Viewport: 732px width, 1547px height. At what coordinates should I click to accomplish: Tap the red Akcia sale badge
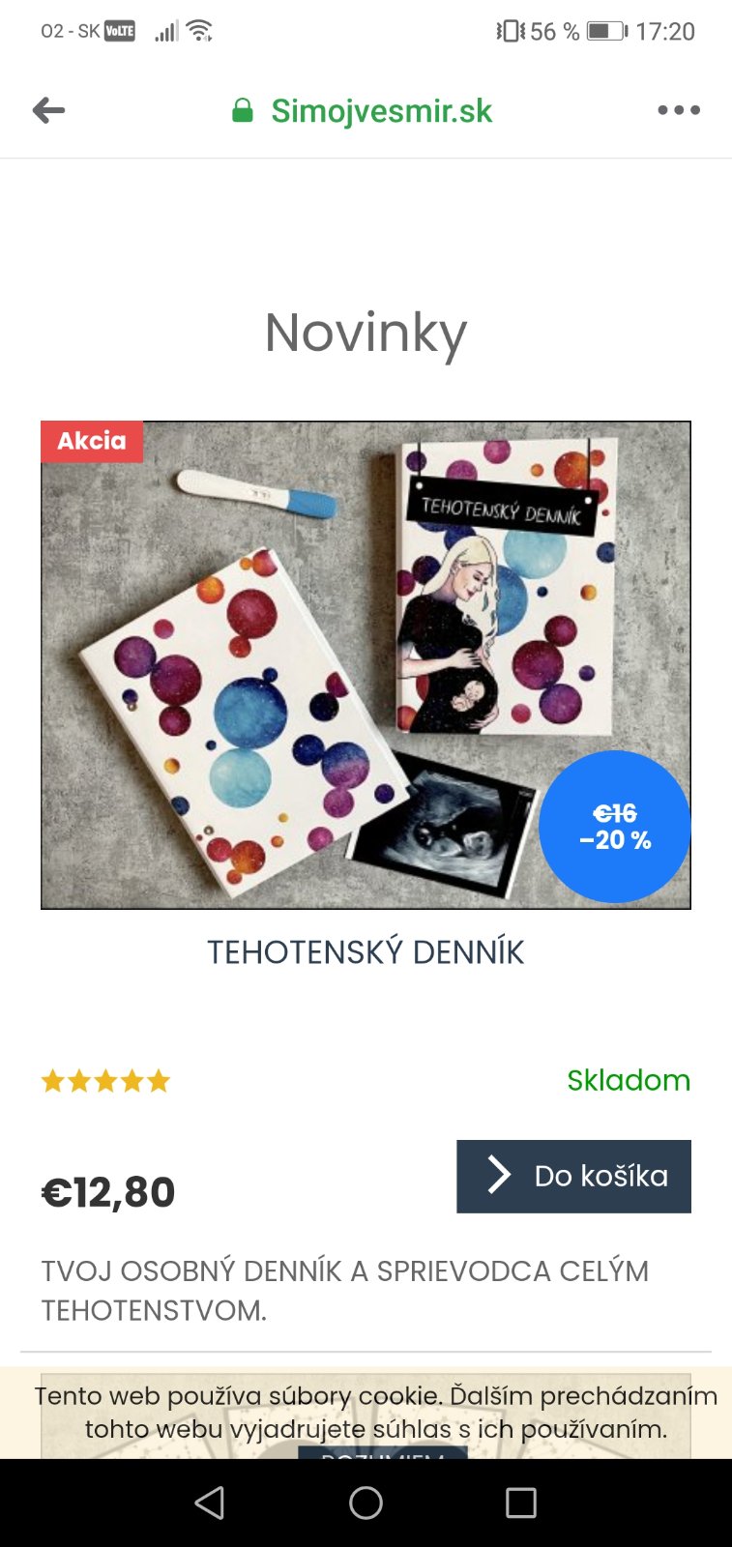point(92,441)
